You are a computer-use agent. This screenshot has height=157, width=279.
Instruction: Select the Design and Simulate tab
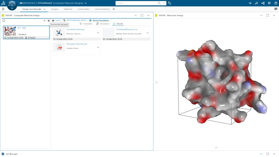click(x=32, y=9)
